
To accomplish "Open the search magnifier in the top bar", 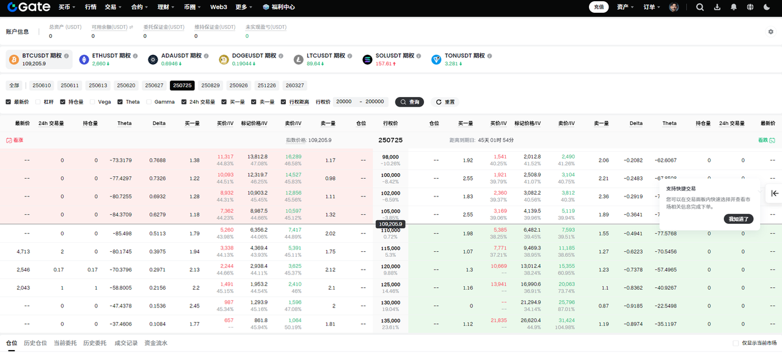I will pyautogui.click(x=700, y=7).
